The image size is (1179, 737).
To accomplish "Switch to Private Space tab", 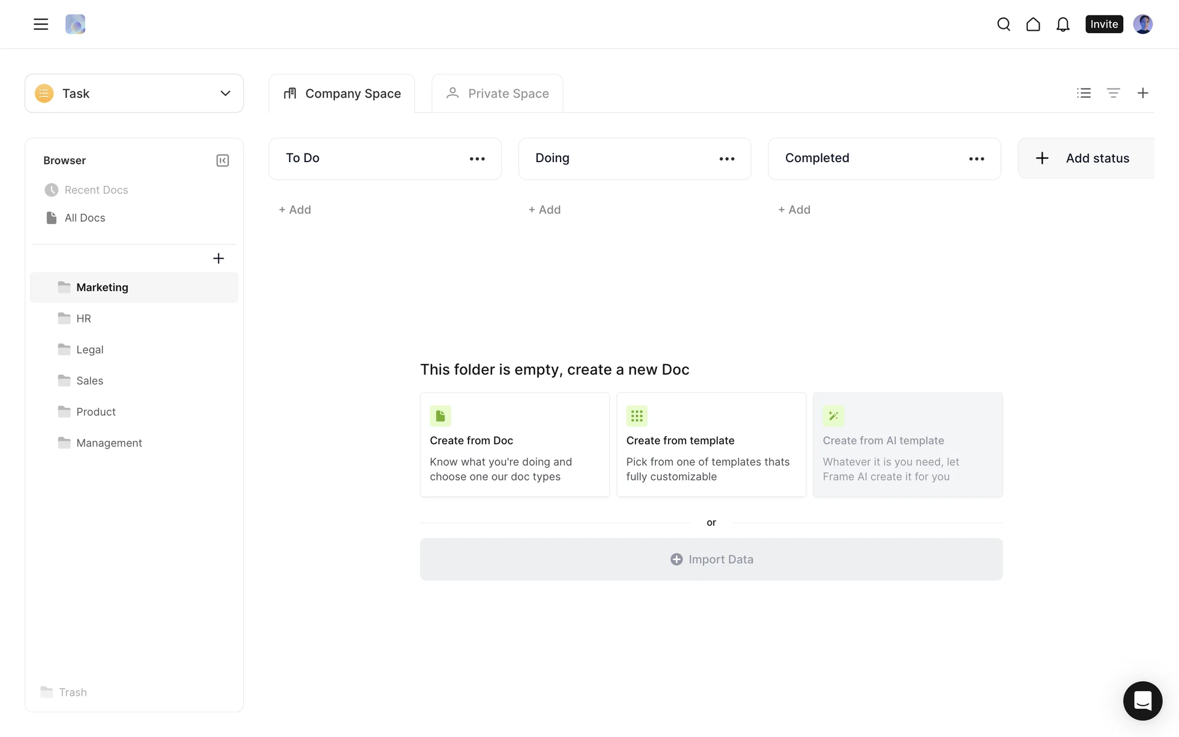I will click(497, 93).
